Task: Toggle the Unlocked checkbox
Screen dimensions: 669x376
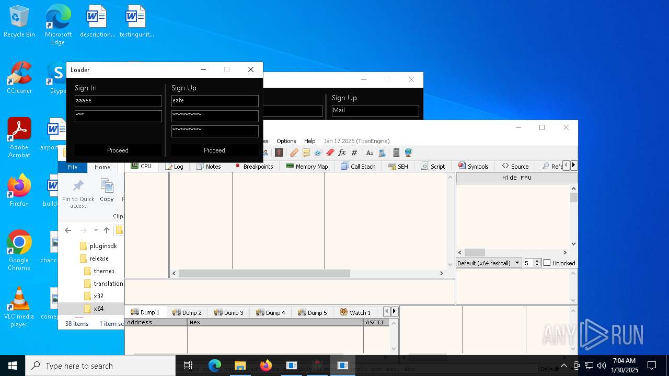Action: click(559, 263)
